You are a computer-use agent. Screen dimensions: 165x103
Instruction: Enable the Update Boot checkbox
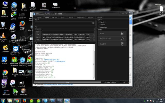click(99, 27)
